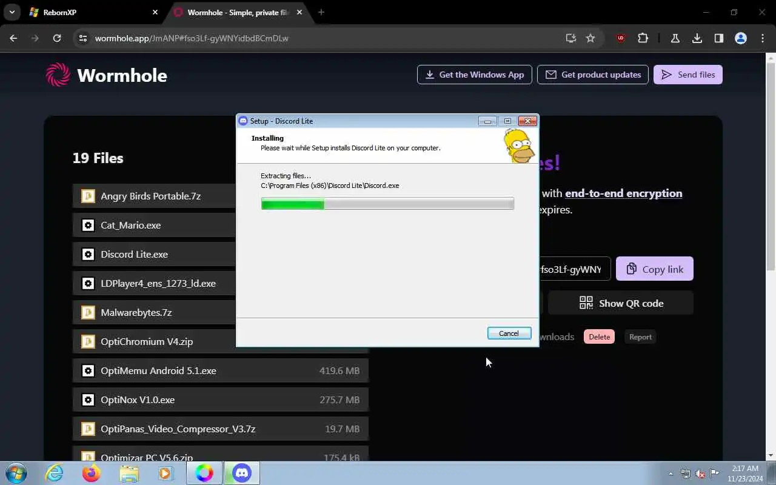Image resolution: width=776 pixels, height=485 pixels.
Task: Cancel the Discord Lite installation
Action: pos(509,333)
